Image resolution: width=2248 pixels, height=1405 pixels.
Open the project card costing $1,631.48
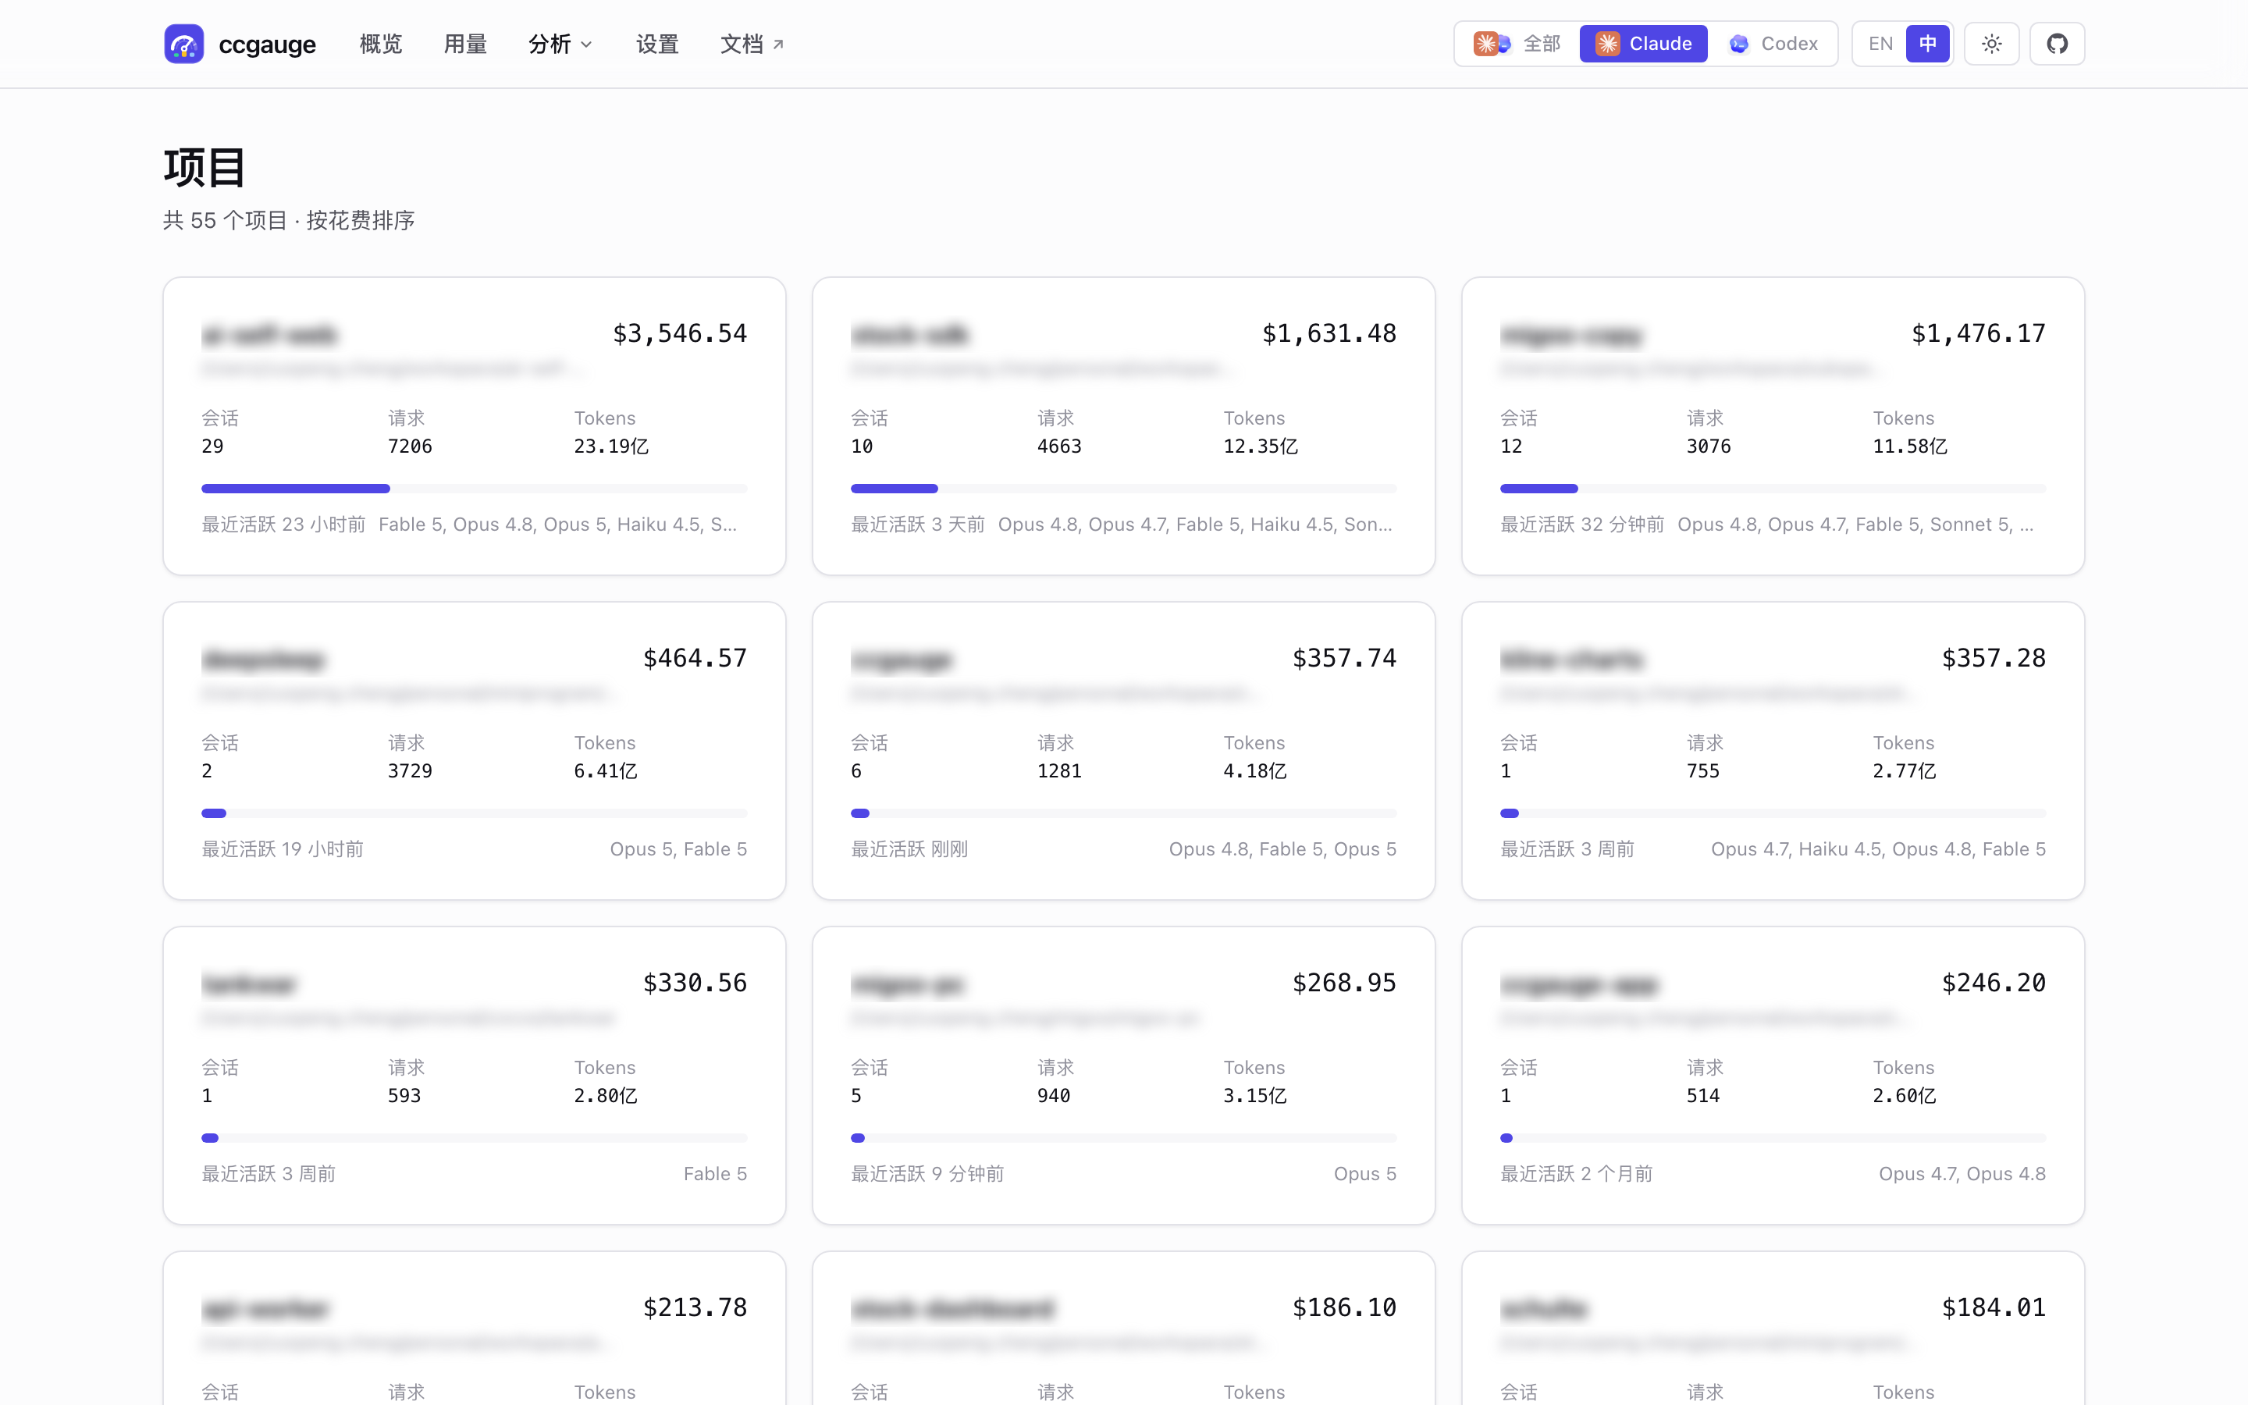tap(1124, 425)
